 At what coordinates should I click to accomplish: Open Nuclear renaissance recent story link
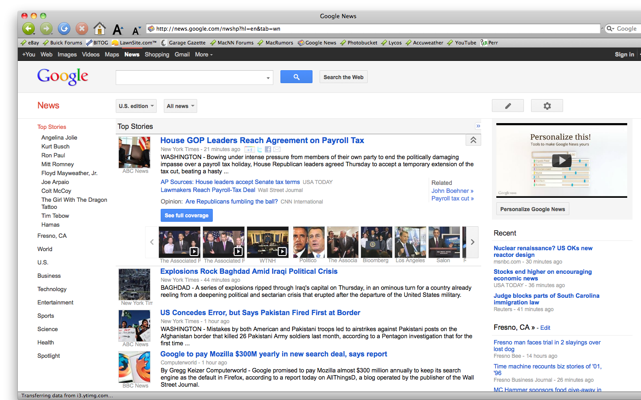pos(543,252)
